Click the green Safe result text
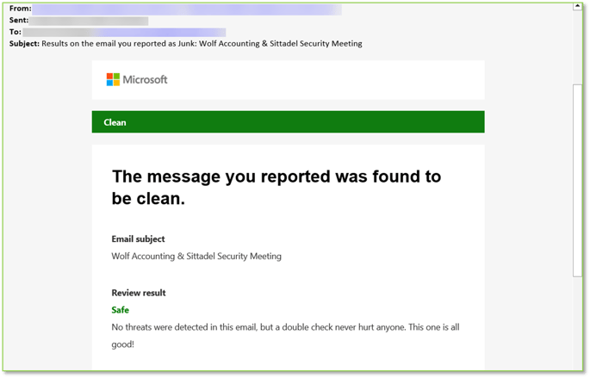Viewport: 590px width, 378px height. pos(120,310)
